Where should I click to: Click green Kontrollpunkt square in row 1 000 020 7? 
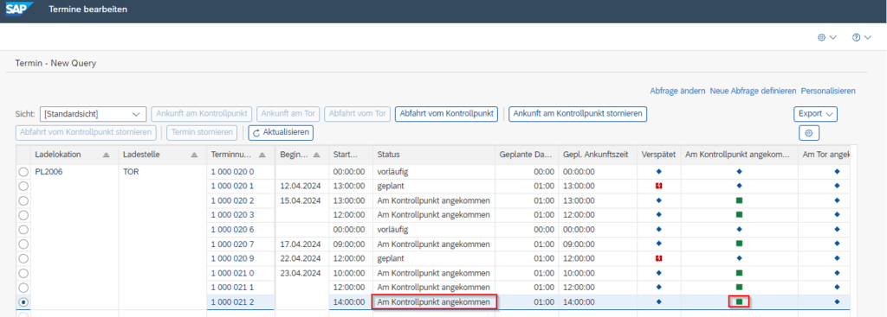click(x=739, y=244)
